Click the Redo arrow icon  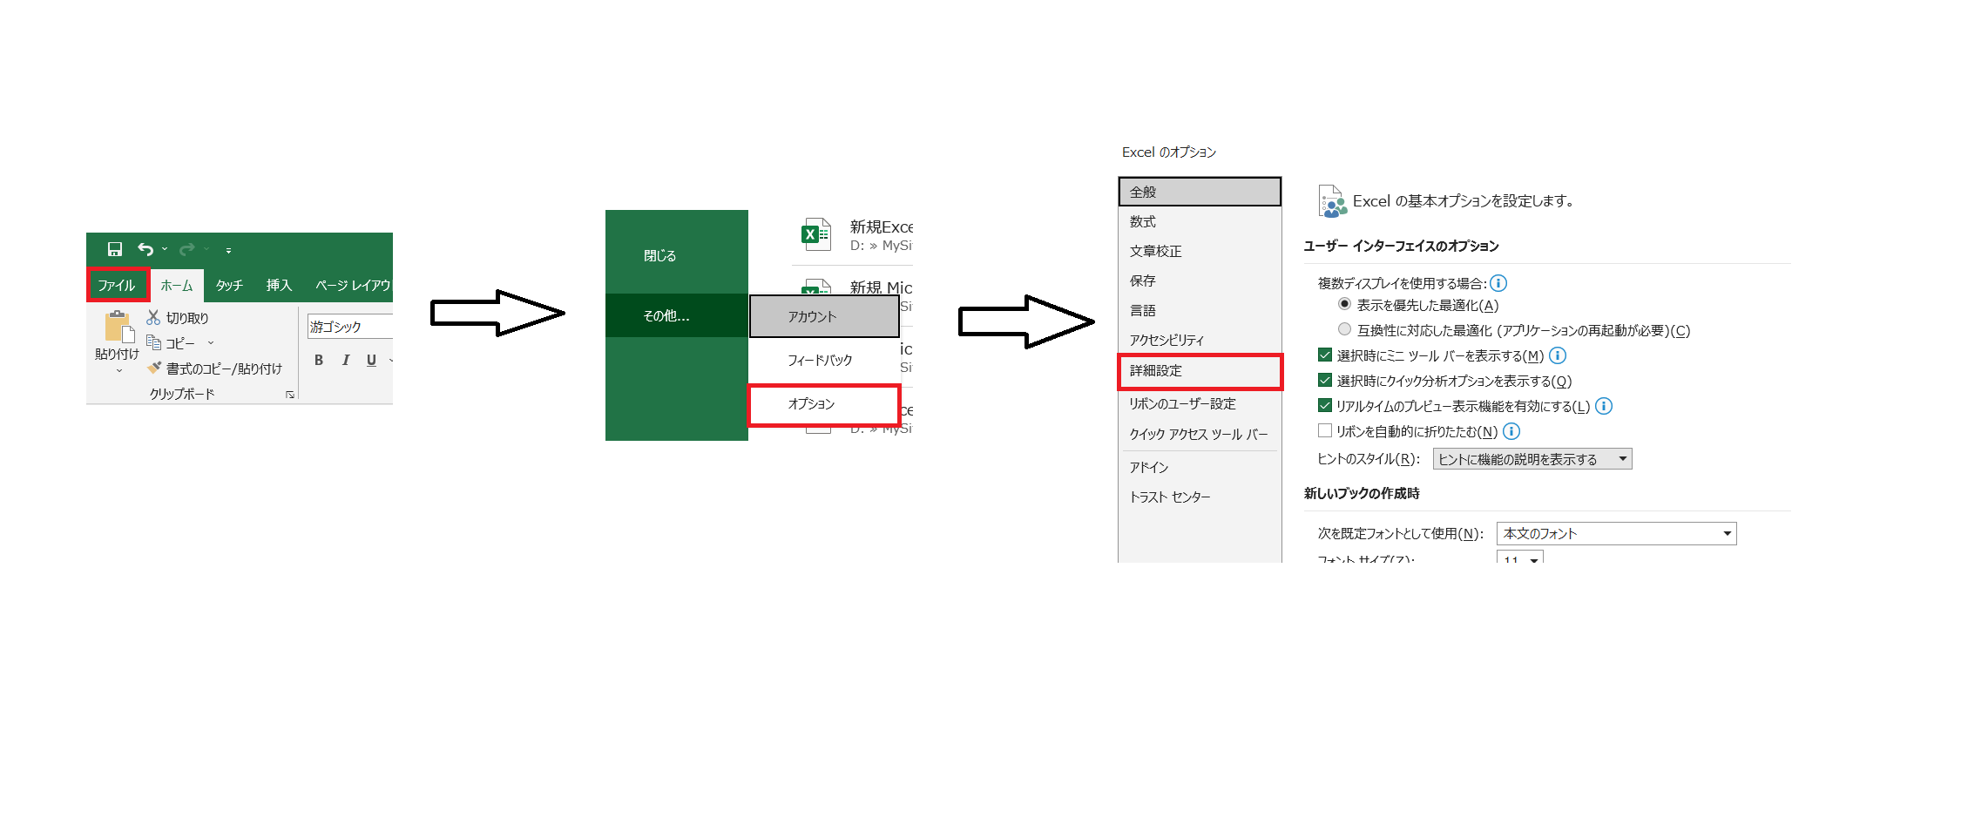click(x=186, y=248)
